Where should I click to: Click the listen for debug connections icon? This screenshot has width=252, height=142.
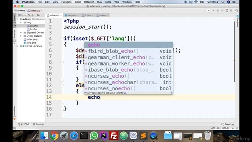click(x=227, y=11)
